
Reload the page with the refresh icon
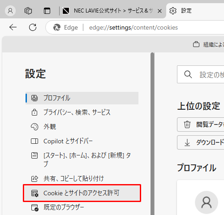click(33, 27)
